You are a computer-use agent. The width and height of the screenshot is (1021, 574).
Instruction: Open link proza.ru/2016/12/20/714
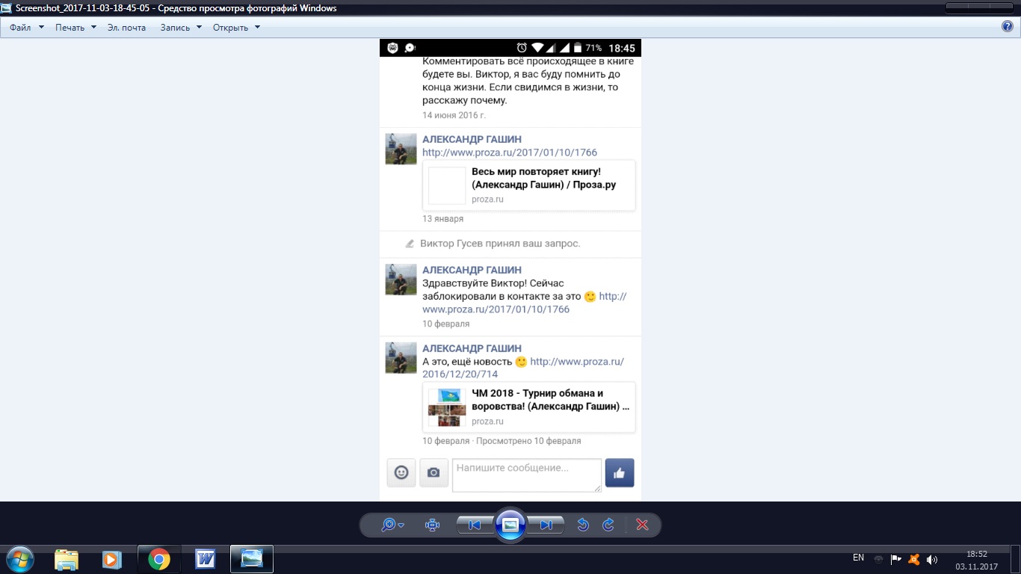click(x=523, y=368)
